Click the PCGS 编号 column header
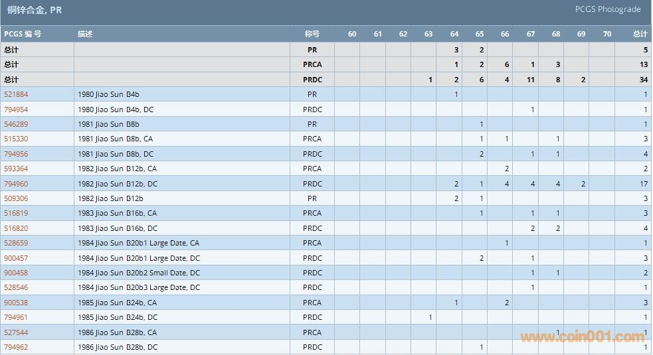 coord(23,34)
